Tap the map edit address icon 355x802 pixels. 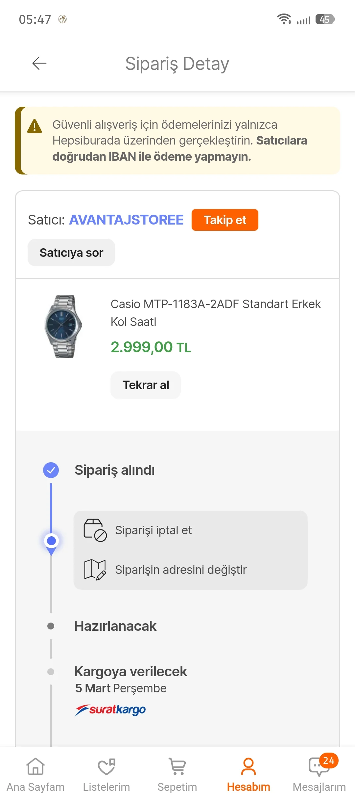coord(95,569)
